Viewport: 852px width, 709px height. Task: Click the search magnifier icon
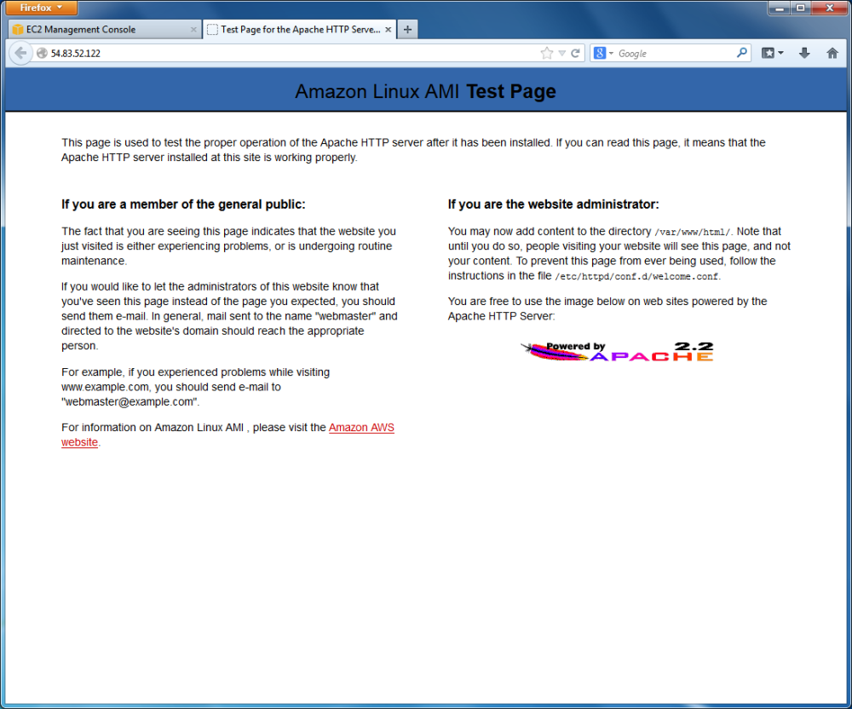(742, 53)
